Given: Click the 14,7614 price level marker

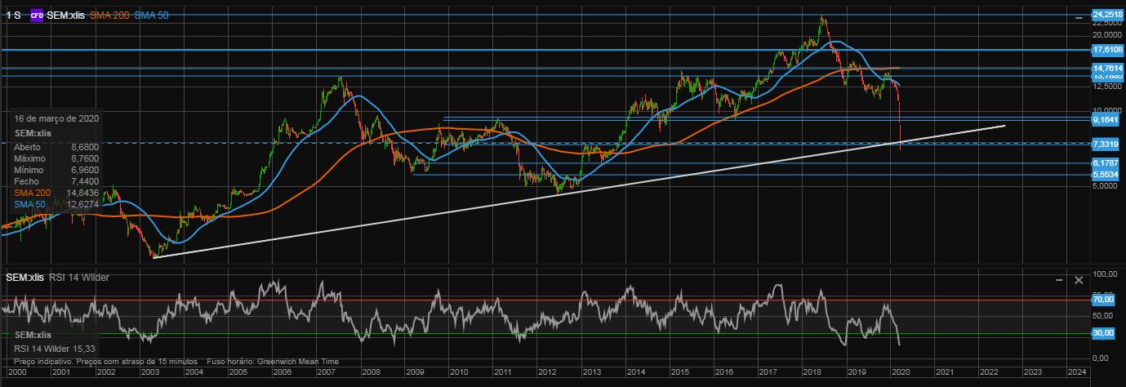Looking at the screenshot, I should click(1108, 69).
